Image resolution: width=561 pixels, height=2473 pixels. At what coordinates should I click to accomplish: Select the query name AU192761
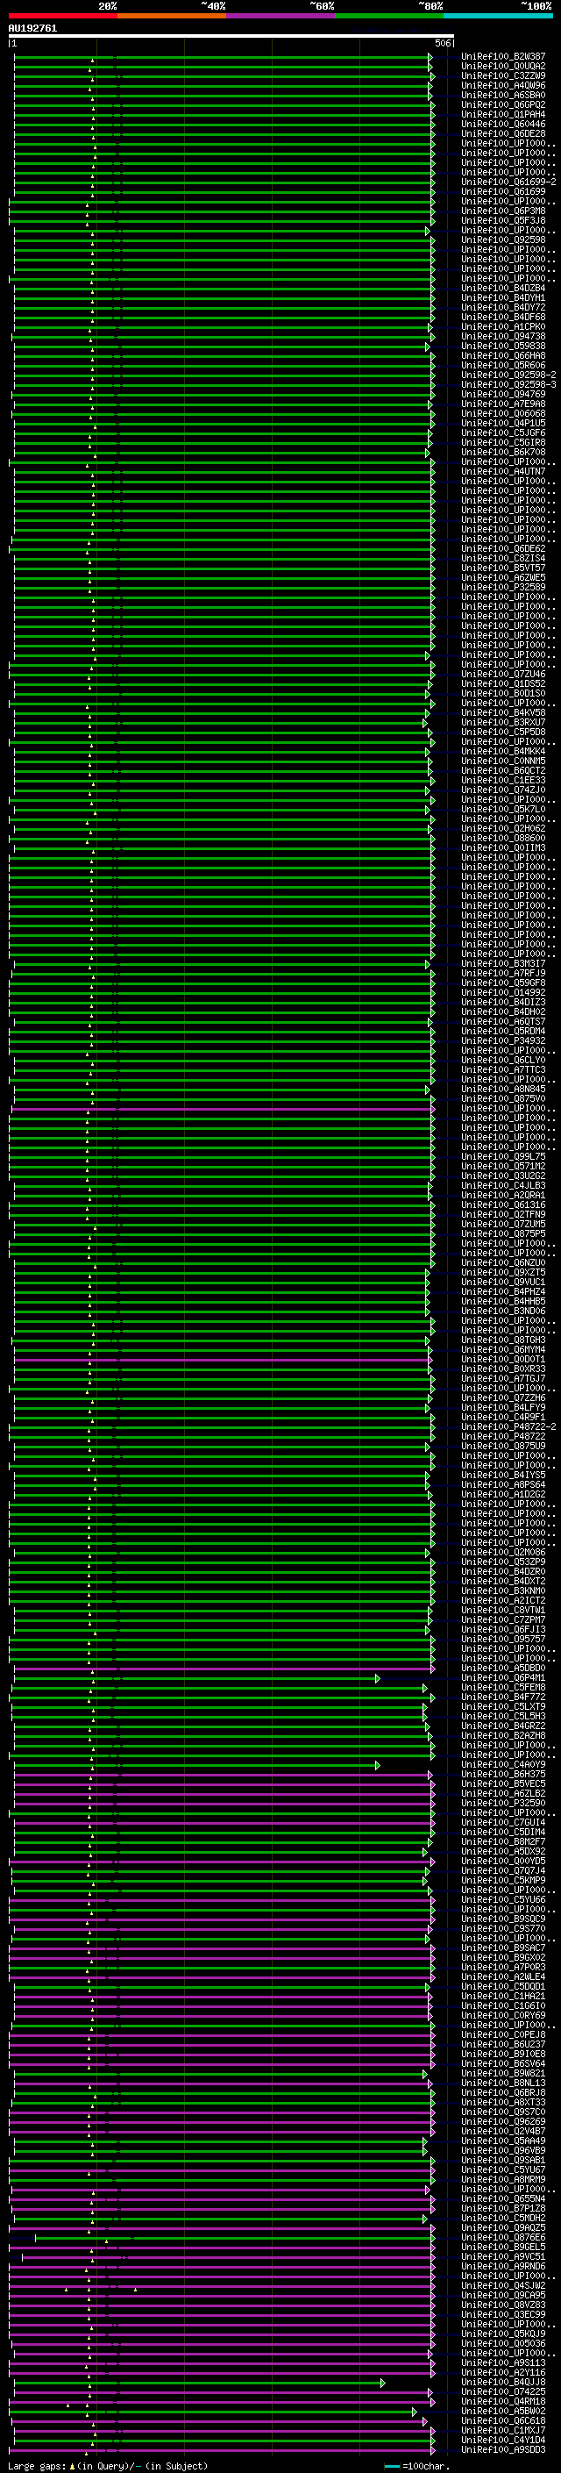point(32,28)
